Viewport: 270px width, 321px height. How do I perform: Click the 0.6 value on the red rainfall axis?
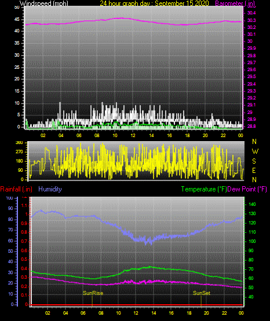pos(24,250)
